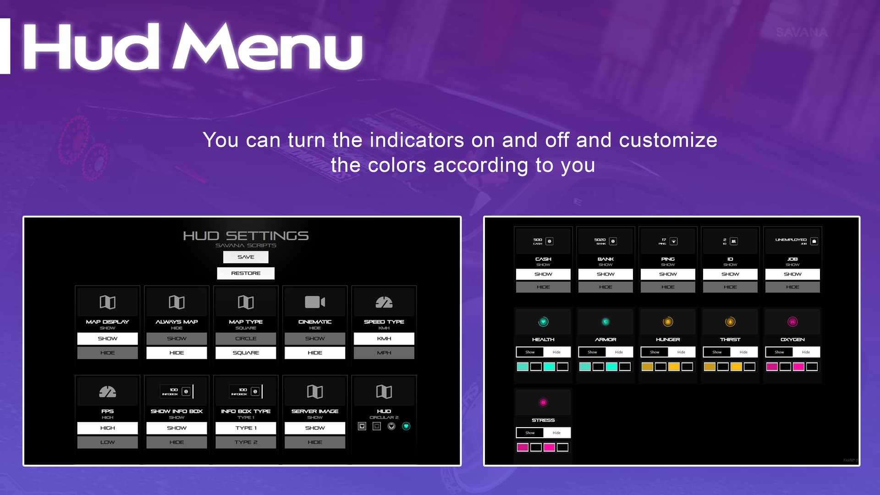The image size is (880, 495).
Task: Click the Bank coin preview icon
Action: (x=613, y=241)
